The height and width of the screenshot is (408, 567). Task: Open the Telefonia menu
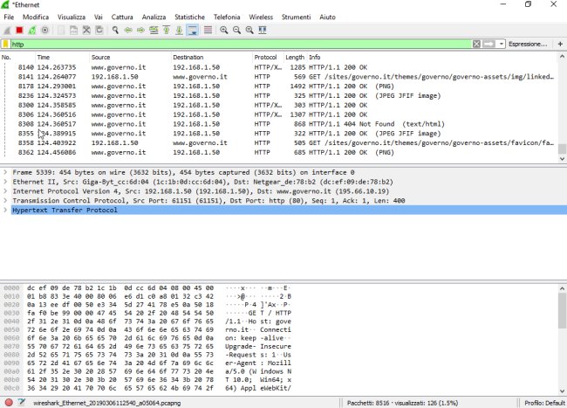pos(227,17)
